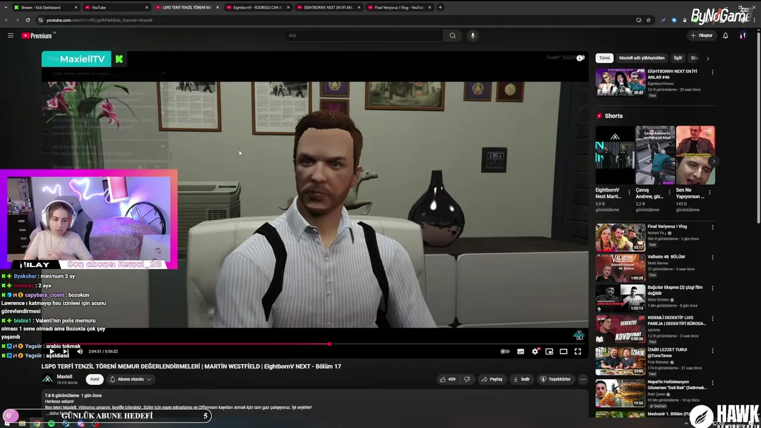The width and height of the screenshot is (761, 428).
Task: Show more filter chips with right arrow
Action: 707,58
